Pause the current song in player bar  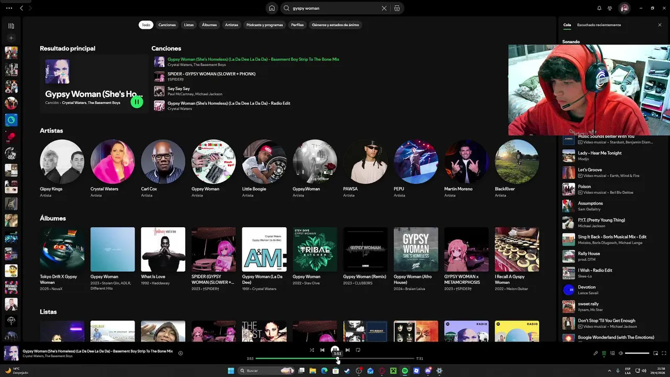335,350
